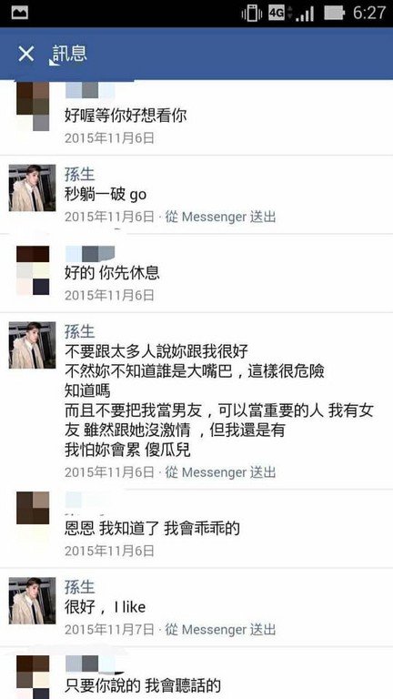Select the message '恩恩 我知道了 我會乖乖的'
The height and width of the screenshot is (699, 393).
pyautogui.click(x=153, y=529)
